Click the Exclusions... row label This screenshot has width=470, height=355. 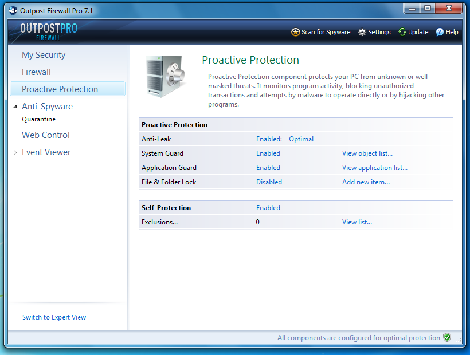click(159, 222)
